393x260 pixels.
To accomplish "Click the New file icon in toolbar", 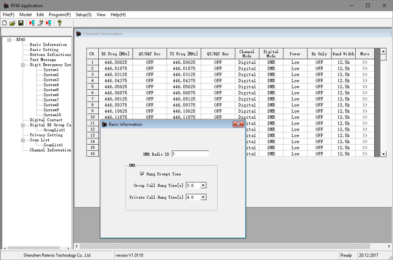I will (x=5, y=23).
